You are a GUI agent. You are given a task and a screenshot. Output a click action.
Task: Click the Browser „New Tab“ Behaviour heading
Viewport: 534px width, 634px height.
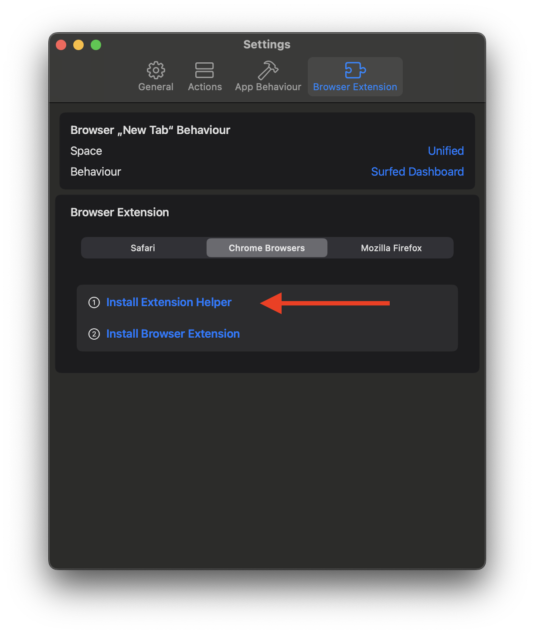pyautogui.click(x=150, y=130)
